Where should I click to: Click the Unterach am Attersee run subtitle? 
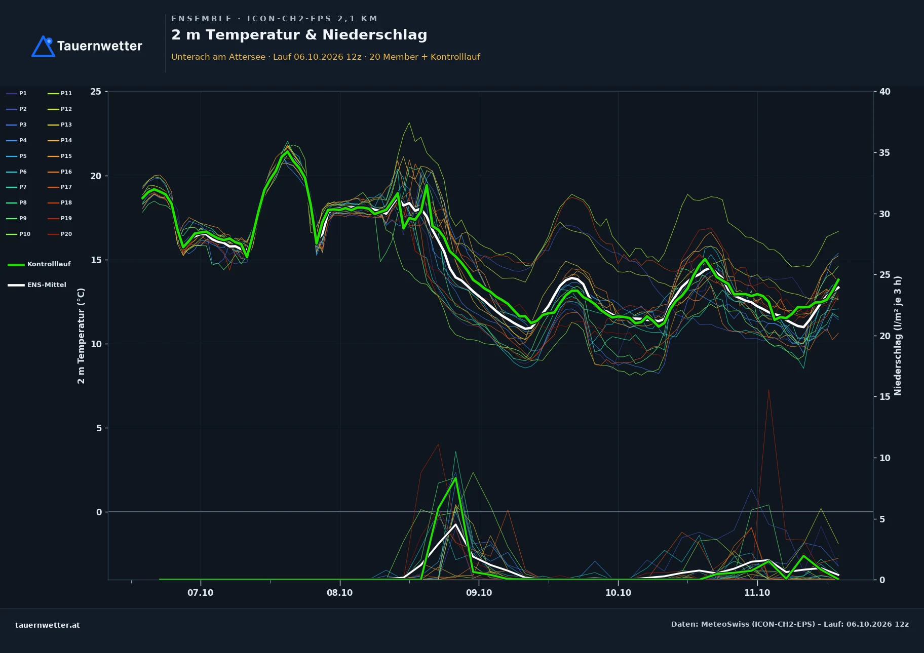pyautogui.click(x=326, y=57)
